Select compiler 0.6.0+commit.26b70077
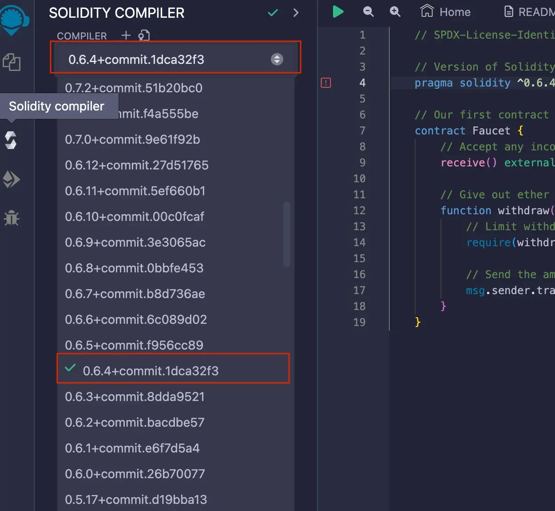Viewport: 555px width, 511px height. point(175,474)
